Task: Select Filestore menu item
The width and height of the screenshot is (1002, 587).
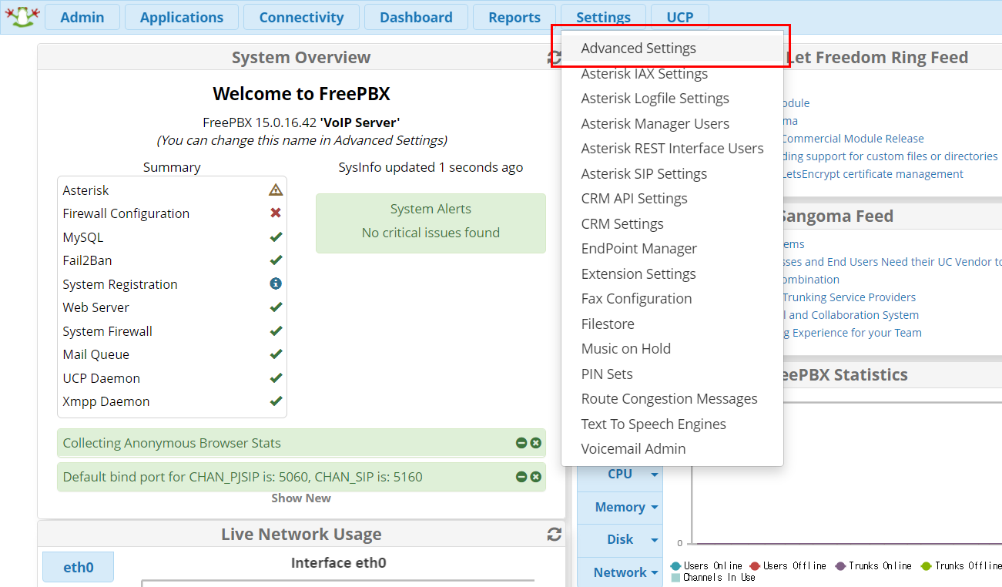Action: click(672, 324)
